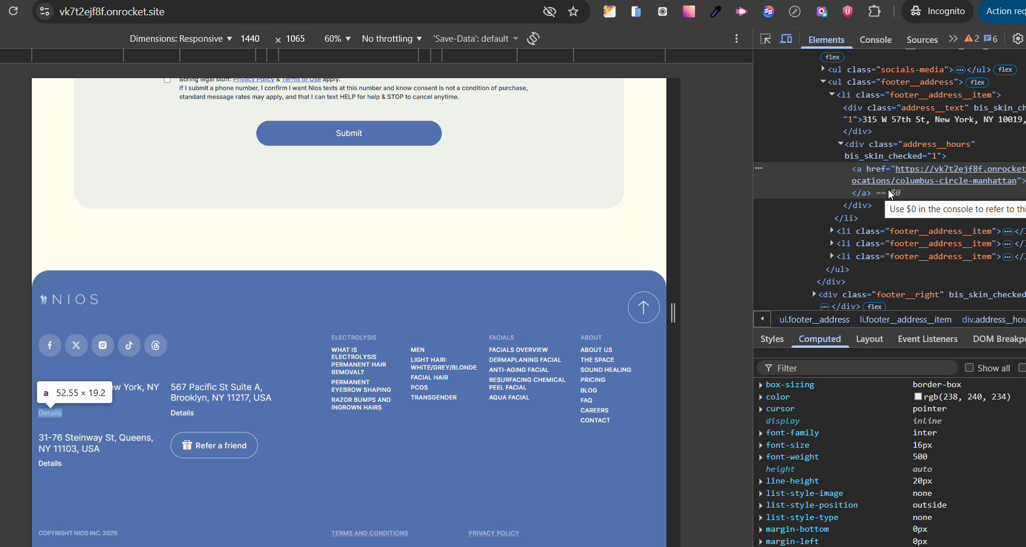Click the X (Twitter) social icon
1026x547 pixels.
76,345
